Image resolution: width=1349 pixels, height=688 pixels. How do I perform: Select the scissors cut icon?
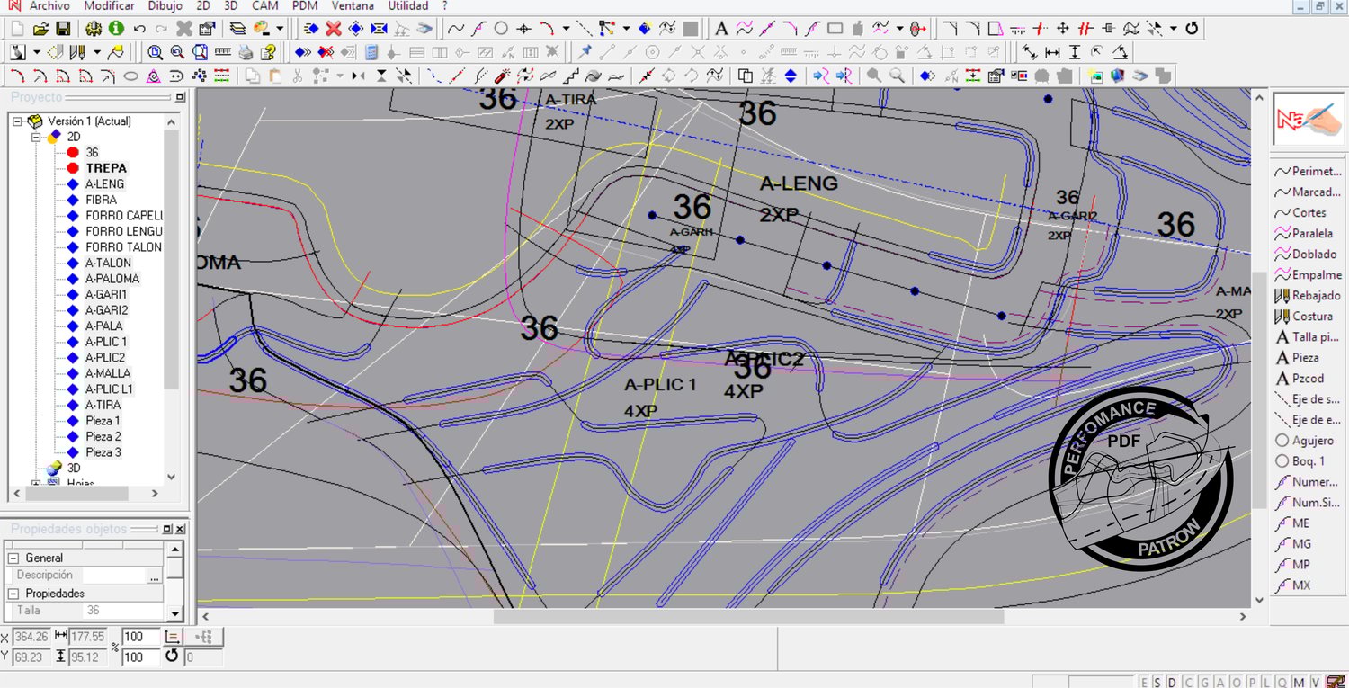point(298,76)
